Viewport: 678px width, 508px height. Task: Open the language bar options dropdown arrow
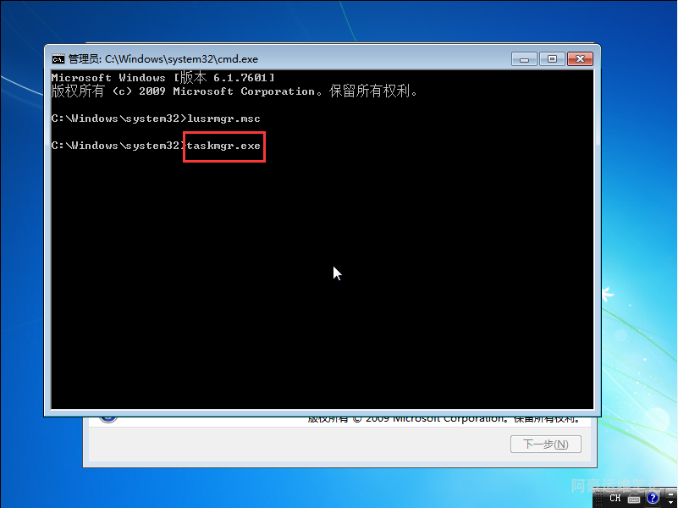tap(670, 502)
